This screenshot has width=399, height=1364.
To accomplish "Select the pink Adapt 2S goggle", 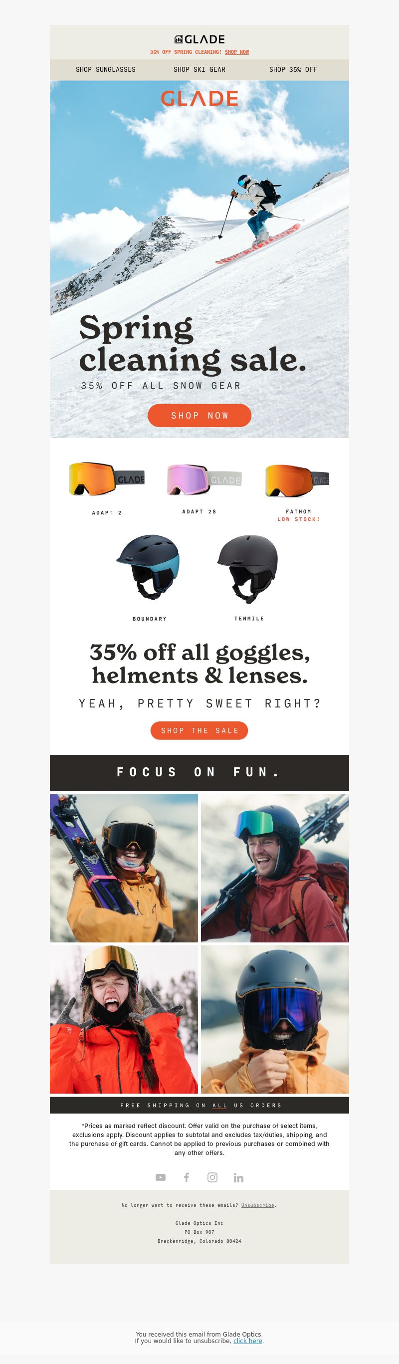I will (204, 478).
